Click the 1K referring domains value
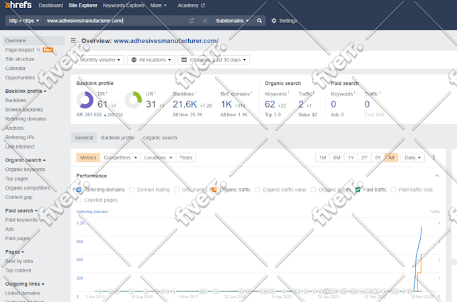This screenshot has height=302, width=457. [x=226, y=104]
